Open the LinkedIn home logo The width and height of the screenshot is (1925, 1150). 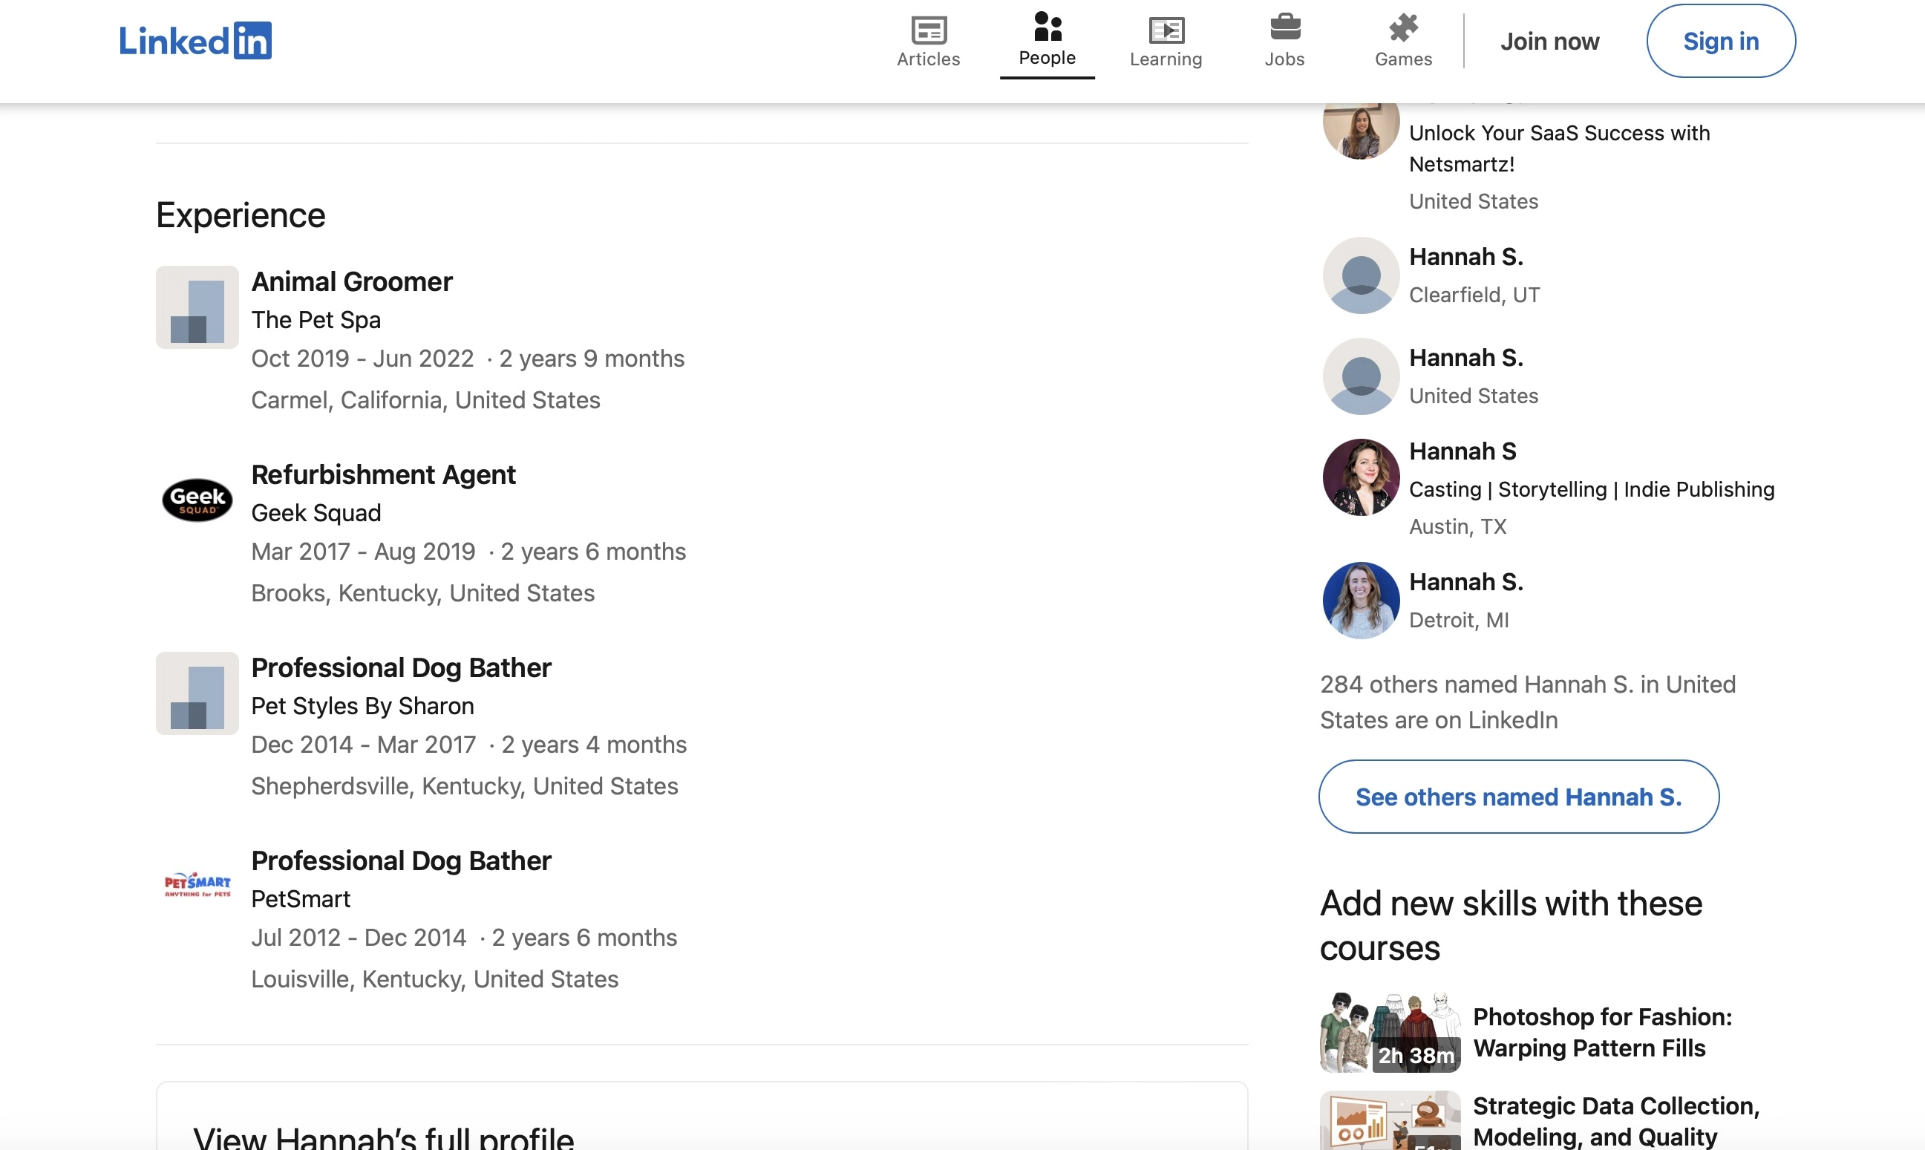(195, 40)
